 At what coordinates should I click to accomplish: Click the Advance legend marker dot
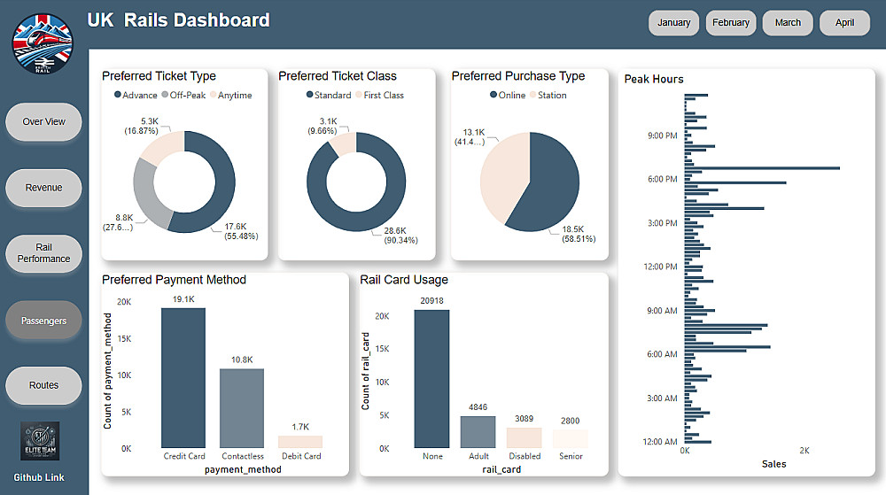pyautogui.click(x=118, y=95)
